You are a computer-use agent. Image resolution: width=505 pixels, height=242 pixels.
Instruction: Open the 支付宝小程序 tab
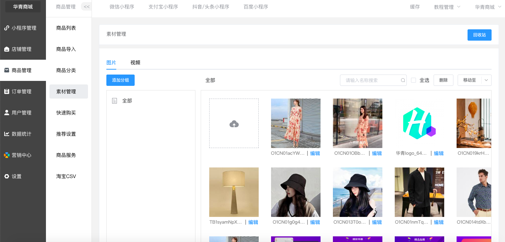click(x=163, y=7)
